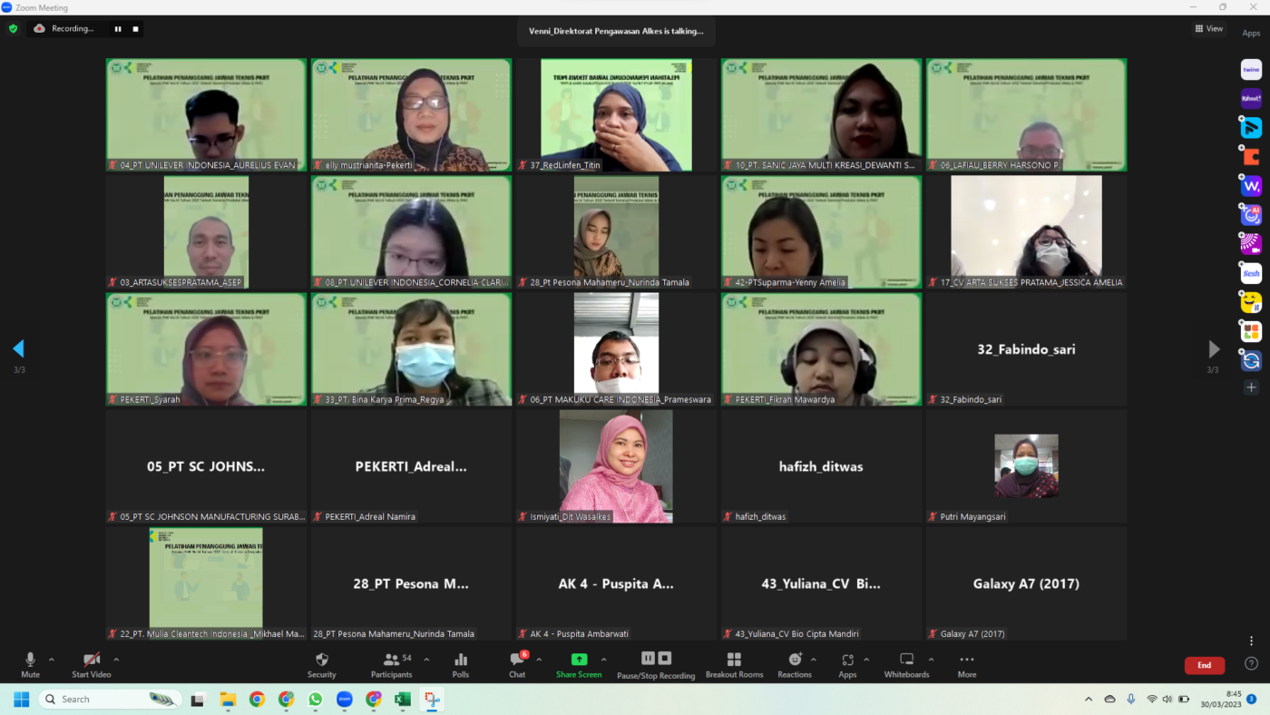Open the View layout menu
The image size is (1270, 715).
(x=1208, y=29)
